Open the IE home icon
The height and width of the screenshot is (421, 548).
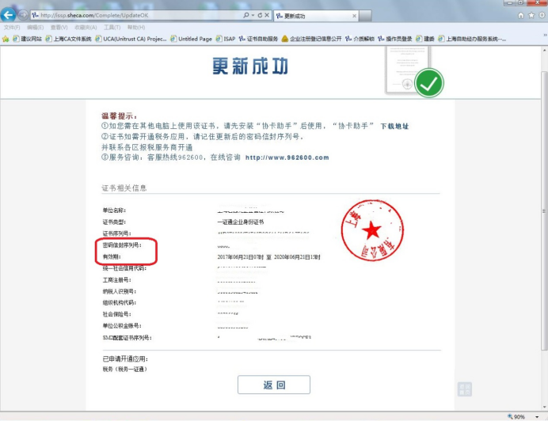(x=520, y=15)
